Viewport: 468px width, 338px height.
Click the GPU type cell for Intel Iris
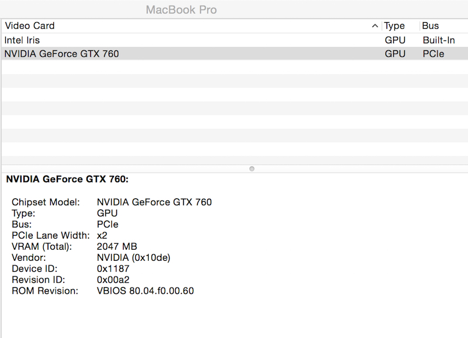(395, 40)
